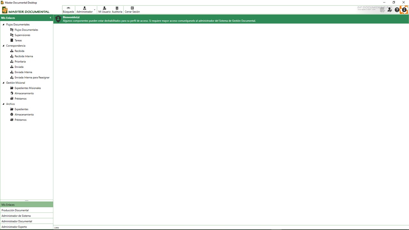Open the Búsqueda search tool

coord(68,10)
